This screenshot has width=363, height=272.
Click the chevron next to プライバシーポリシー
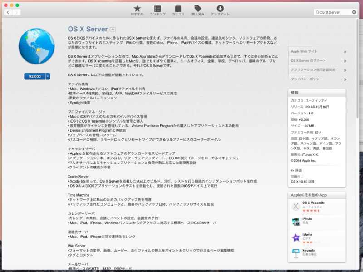(x=345, y=79)
